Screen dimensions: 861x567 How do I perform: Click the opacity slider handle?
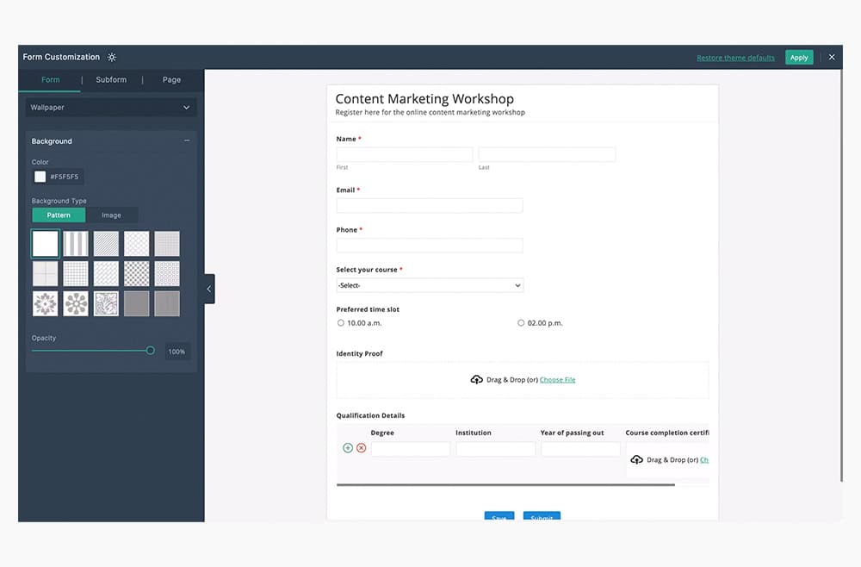click(x=150, y=351)
